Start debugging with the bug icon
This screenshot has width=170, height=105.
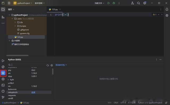[x=114, y=3]
